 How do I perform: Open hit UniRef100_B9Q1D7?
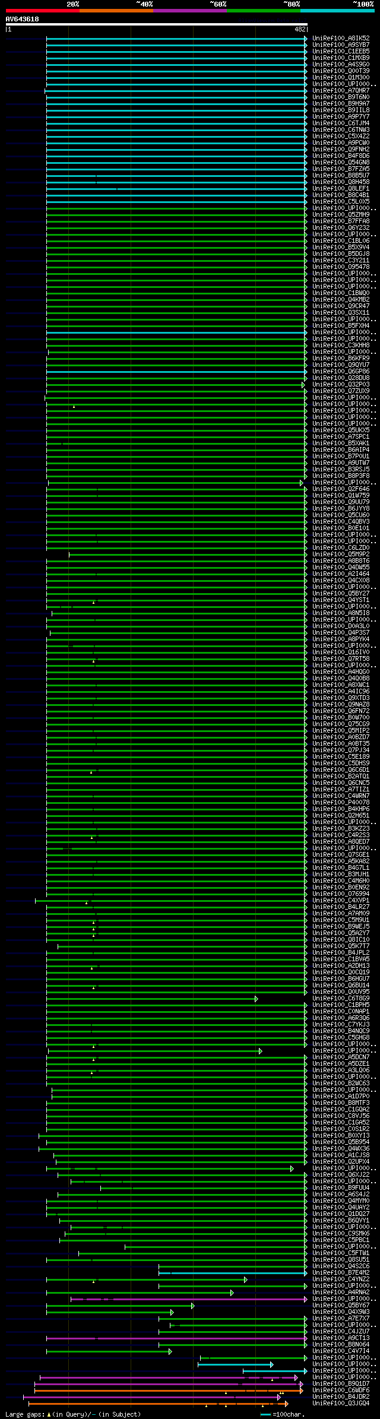pyautogui.click(x=341, y=1384)
